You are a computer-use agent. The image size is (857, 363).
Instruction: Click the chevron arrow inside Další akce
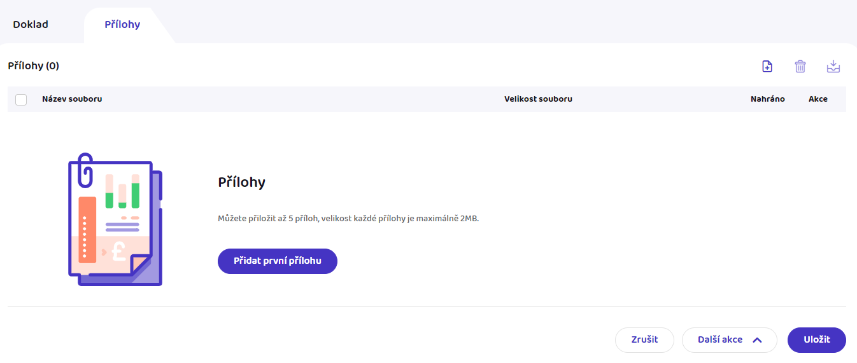point(757,339)
